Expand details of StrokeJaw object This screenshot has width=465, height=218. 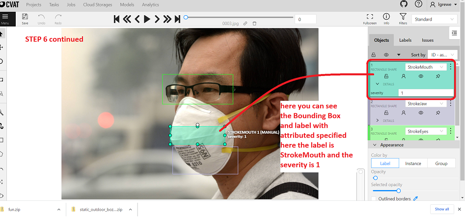378,121
